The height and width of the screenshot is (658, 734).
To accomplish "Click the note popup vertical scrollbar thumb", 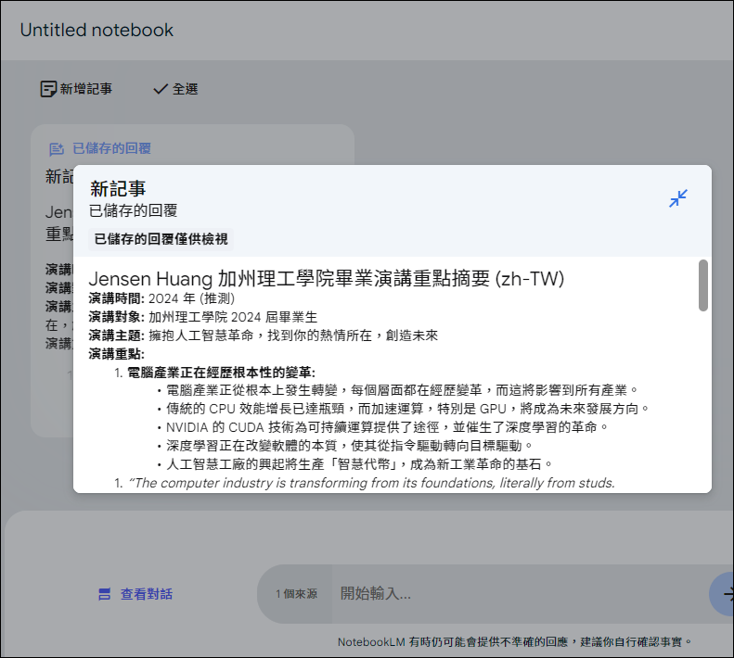I will click(x=702, y=285).
